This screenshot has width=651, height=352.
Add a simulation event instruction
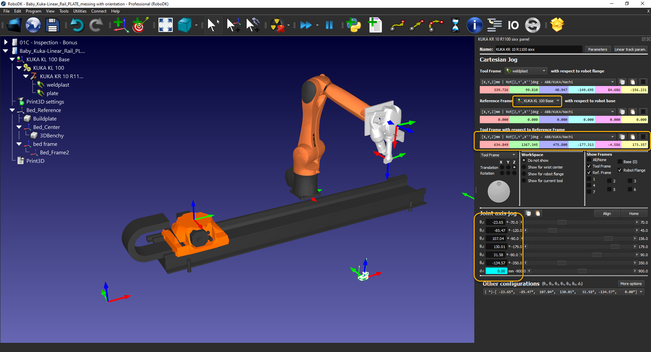pos(532,25)
